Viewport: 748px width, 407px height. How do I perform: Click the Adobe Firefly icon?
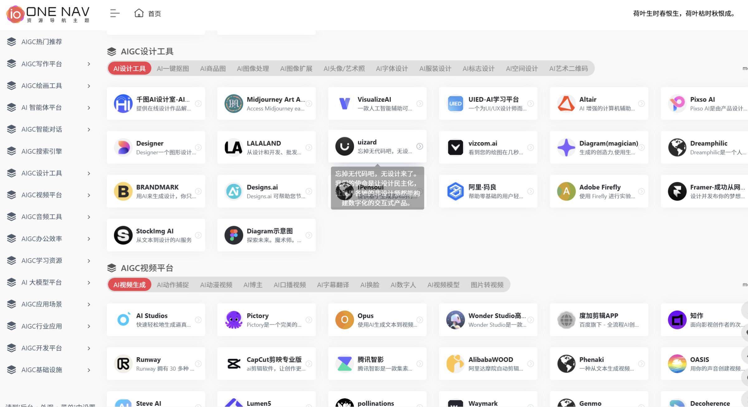pos(566,191)
